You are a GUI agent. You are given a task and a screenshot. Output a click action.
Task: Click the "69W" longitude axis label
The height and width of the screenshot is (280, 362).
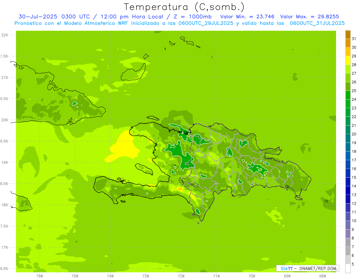pos(287,276)
